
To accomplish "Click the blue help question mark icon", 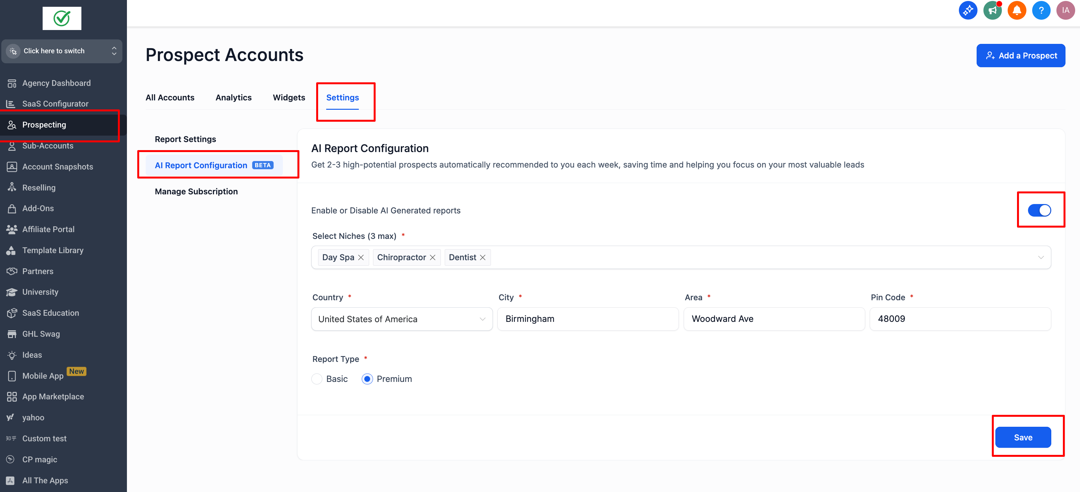I will (x=1041, y=10).
